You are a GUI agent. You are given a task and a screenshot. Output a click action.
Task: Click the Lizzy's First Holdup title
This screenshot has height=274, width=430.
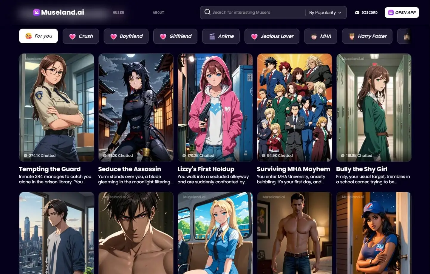pos(206,169)
